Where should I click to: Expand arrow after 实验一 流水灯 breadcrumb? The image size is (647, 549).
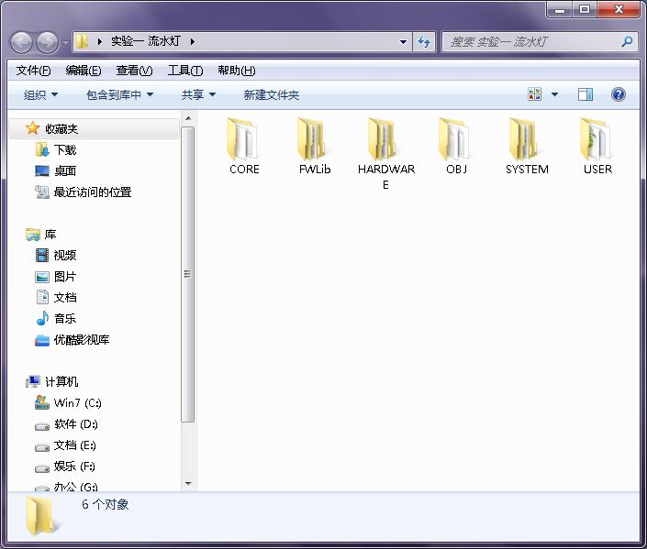point(193,41)
